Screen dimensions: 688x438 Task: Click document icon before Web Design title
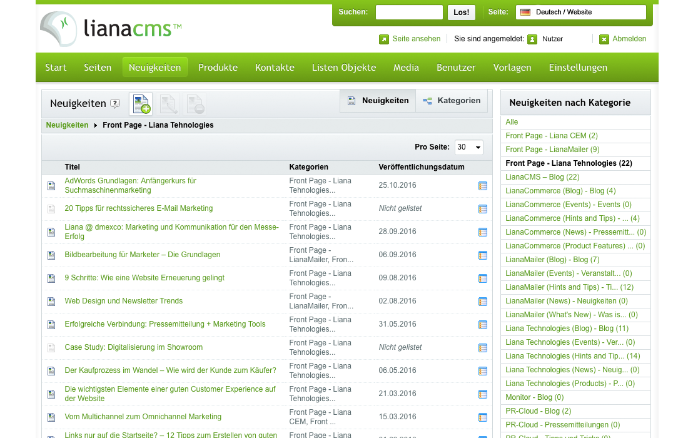(51, 302)
